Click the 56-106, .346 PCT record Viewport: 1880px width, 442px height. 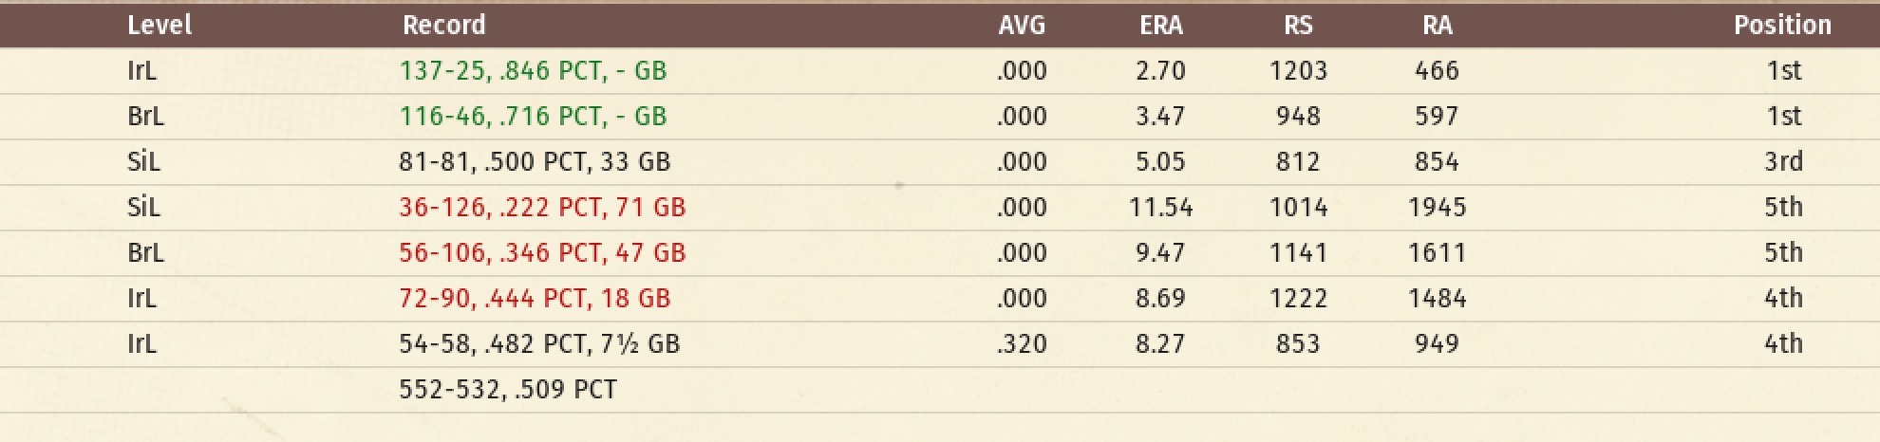[x=542, y=252]
